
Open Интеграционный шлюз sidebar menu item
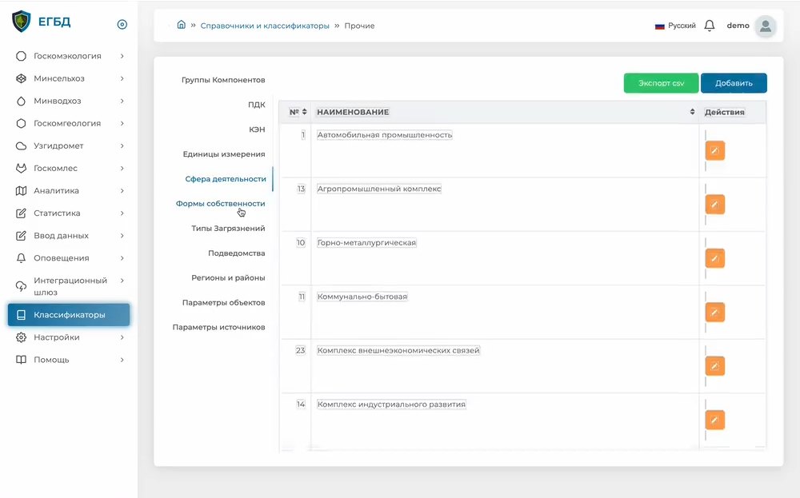point(69,286)
